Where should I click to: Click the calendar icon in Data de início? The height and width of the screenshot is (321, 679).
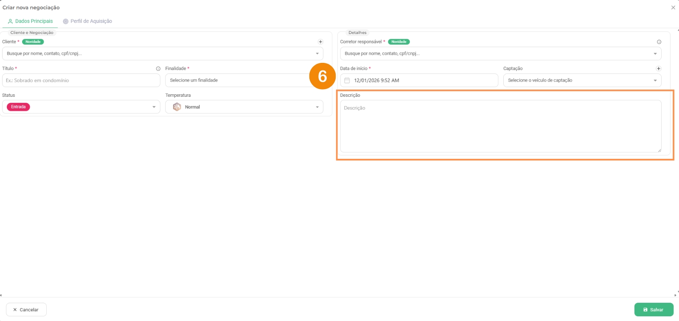click(x=347, y=80)
